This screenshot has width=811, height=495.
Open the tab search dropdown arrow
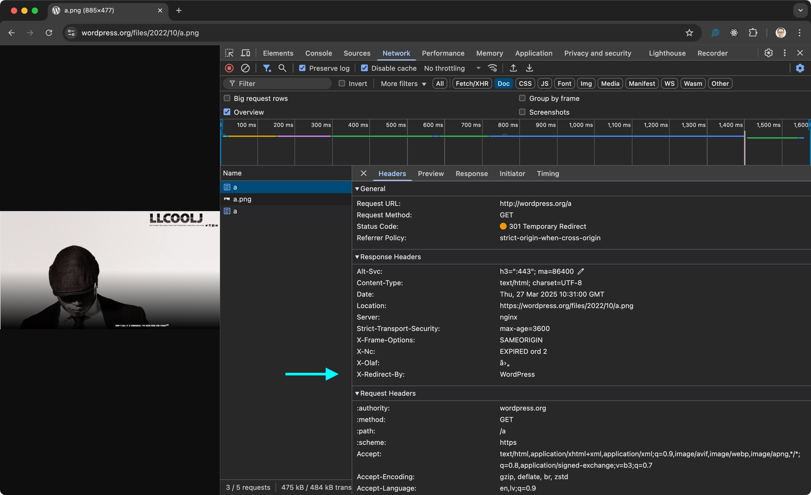click(x=800, y=10)
